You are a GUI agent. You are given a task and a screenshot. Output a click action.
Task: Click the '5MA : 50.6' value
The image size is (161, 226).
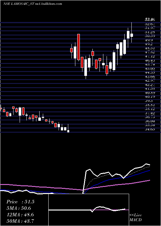pyautogui.click(x=19, y=208)
